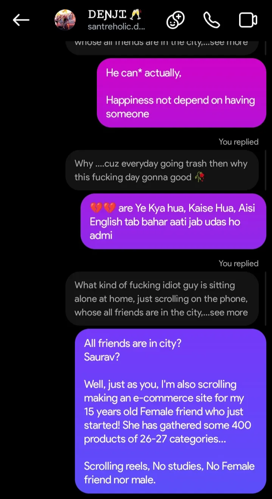The image size is (272, 499).
Task: Tap the first "You replied" label
Action: [238, 142]
